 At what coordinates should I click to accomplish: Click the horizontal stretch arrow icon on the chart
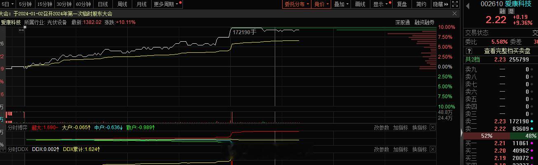21,31
